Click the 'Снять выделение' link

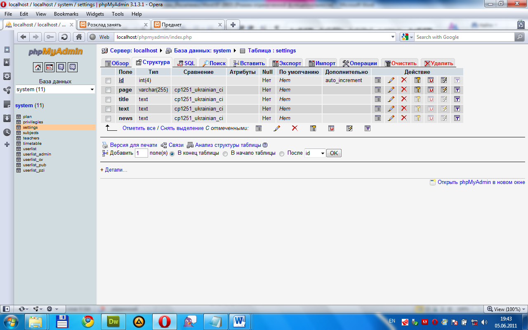click(x=181, y=128)
